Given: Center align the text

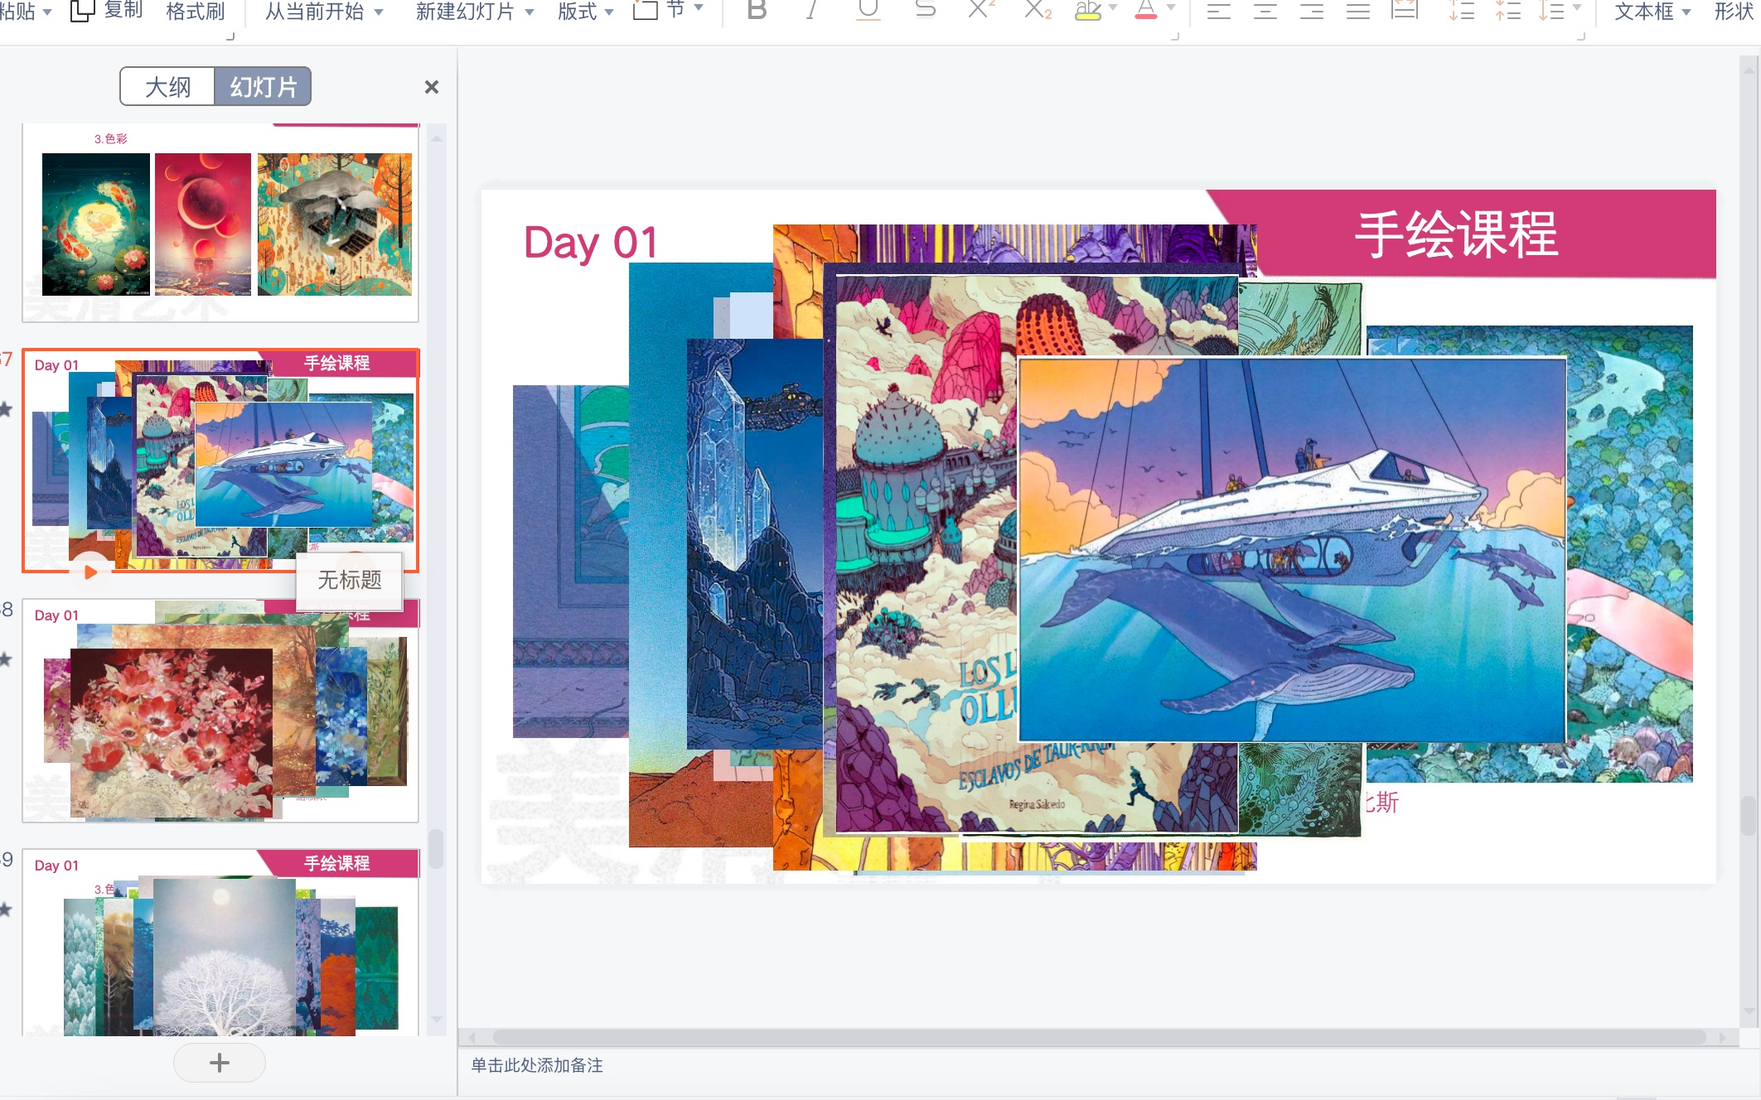Looking at the screenshot, I should pos(1265,11).
